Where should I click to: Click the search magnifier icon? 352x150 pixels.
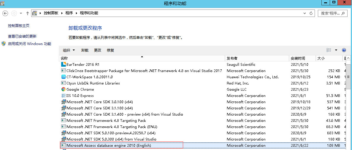(343, 13)
